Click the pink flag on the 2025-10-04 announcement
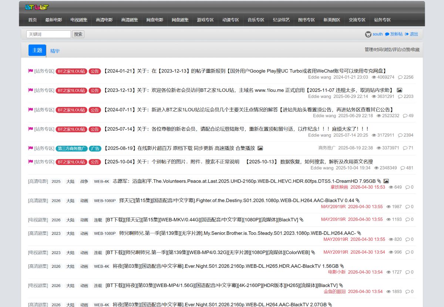Image resolution: width=444 pixels, height=307 pixels. pos(31,162)
